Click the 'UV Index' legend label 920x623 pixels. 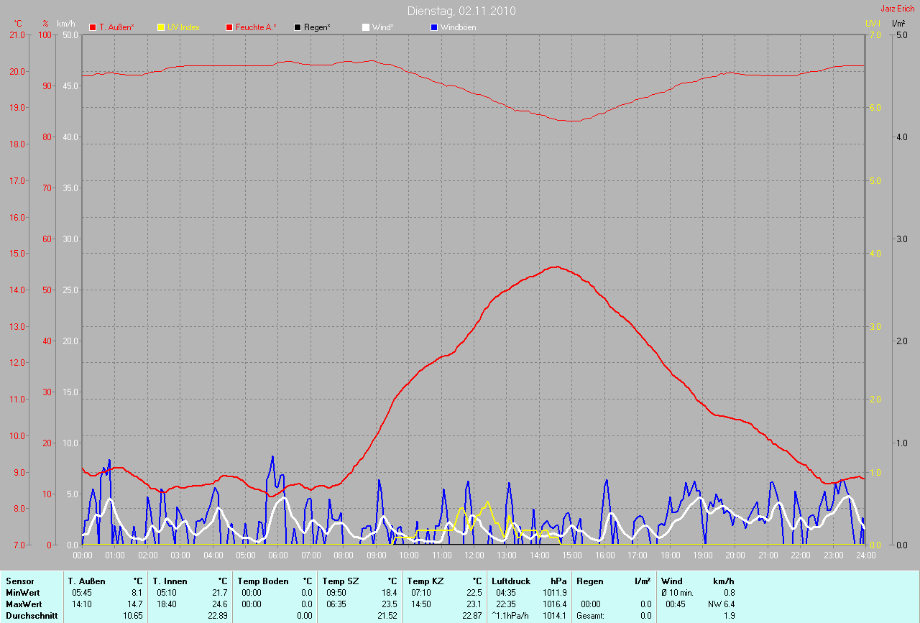pos(183,27)
